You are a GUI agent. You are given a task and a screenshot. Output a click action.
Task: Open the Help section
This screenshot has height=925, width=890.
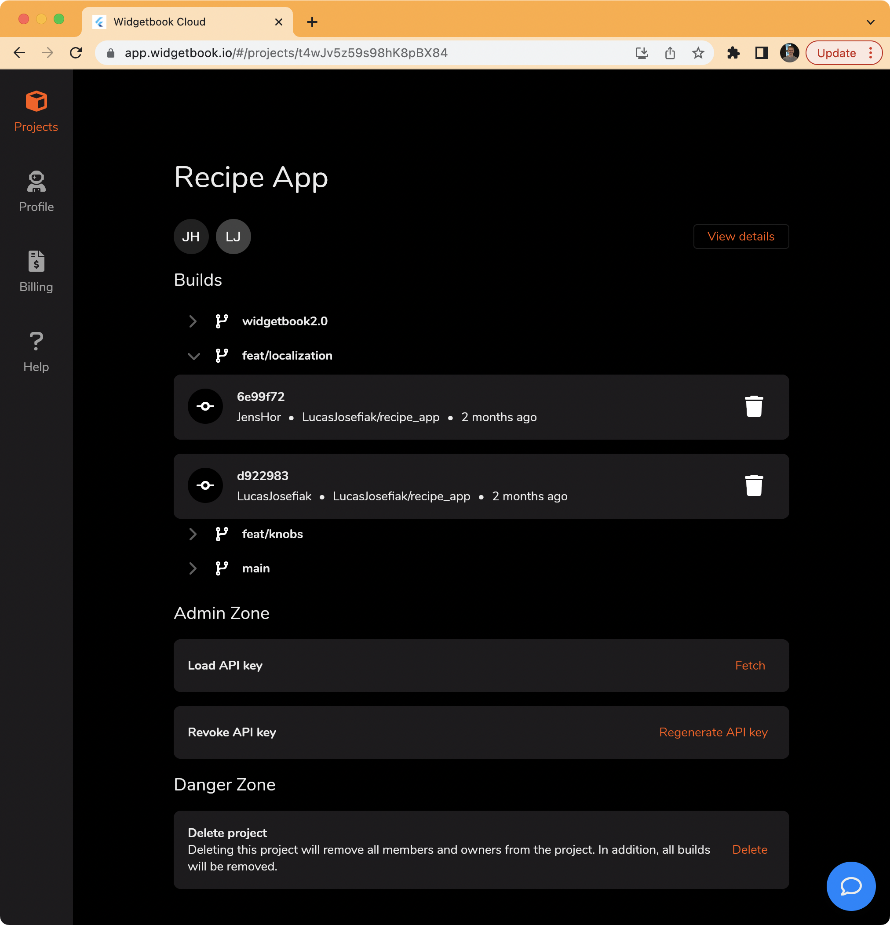click(36, 352)
